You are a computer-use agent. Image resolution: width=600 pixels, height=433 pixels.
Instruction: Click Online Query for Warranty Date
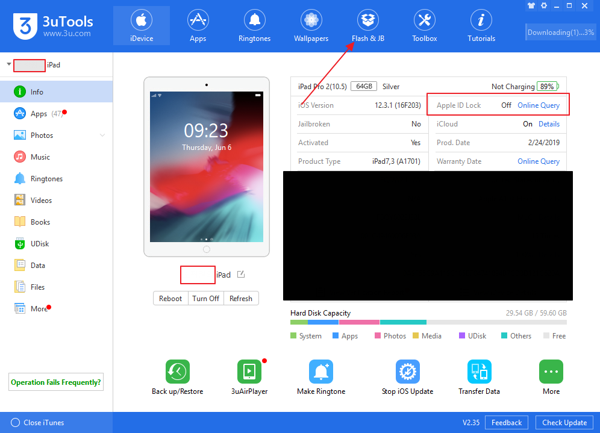click(539, 161)
